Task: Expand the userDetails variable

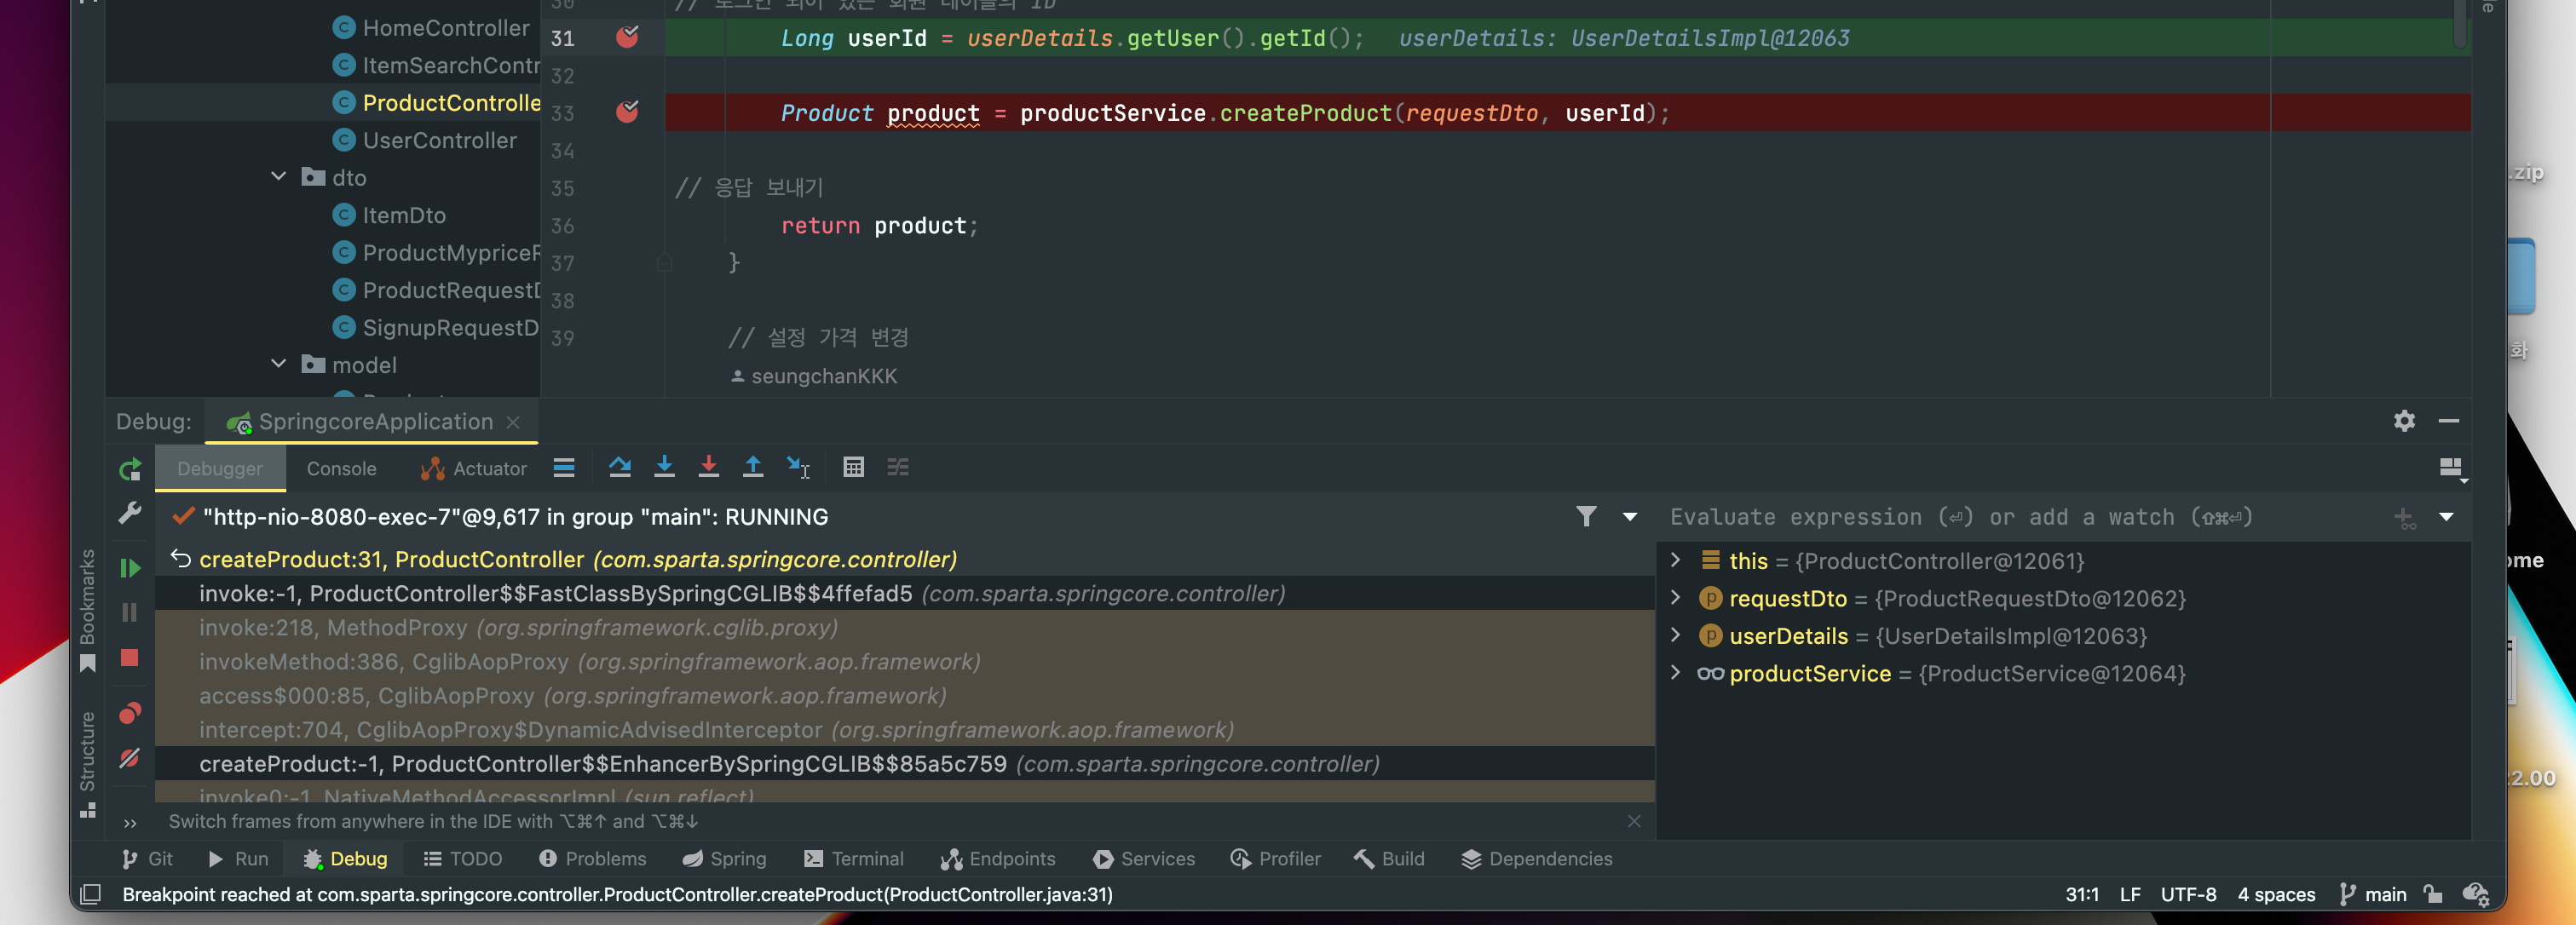Action: coord(1676,635)
